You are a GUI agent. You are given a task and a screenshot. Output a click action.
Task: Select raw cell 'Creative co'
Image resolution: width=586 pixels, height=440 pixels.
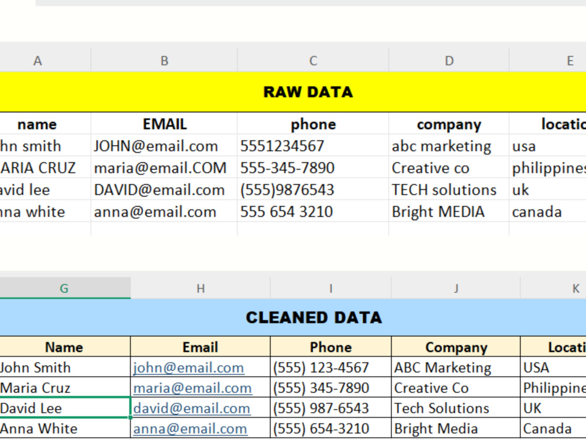coord(449,168)
